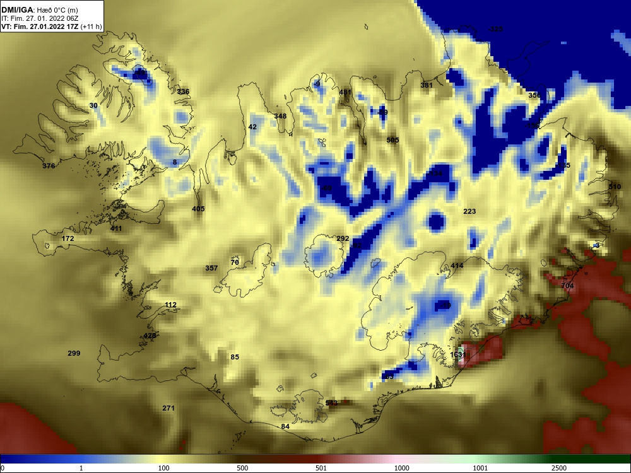Click the map value '172'
The height and width of the screenshot is (473, 631).
click(68, 238)
